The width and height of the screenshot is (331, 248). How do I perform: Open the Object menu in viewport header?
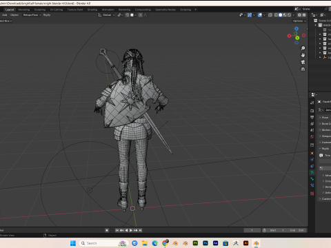(14, 15)
